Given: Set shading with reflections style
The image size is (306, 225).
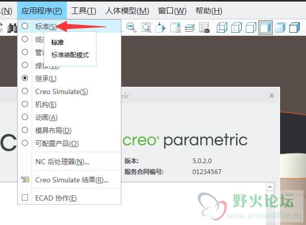Looking at the screenshot, I should [x=280, y=28].
